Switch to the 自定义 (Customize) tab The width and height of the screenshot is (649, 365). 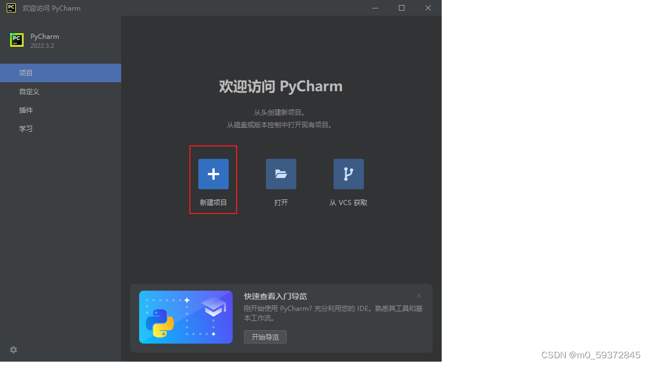(x=60, y=91)
